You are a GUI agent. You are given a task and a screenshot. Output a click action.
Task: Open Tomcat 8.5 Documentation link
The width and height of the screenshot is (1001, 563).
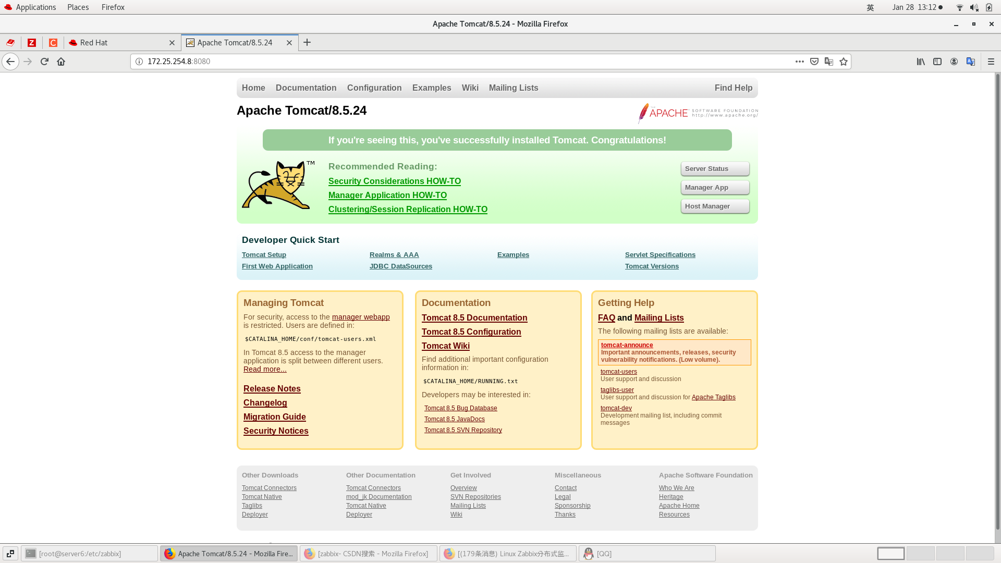474,317
